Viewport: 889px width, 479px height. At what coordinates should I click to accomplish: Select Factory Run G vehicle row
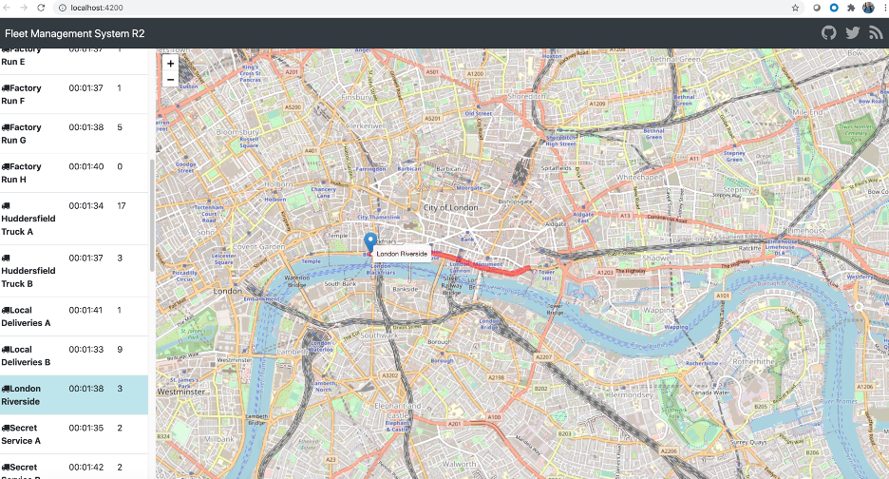(74, 133)
